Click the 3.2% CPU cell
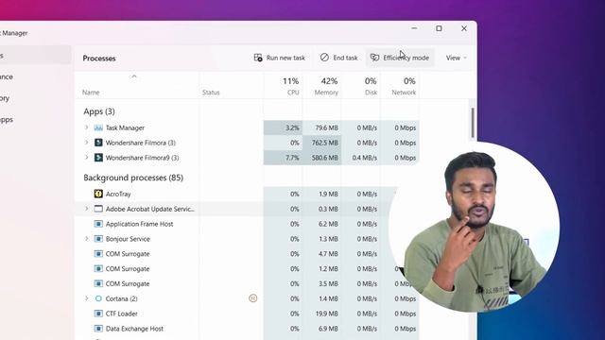This screenshot has height=340, width=605. pyautogui.click(x=283, y=127)
